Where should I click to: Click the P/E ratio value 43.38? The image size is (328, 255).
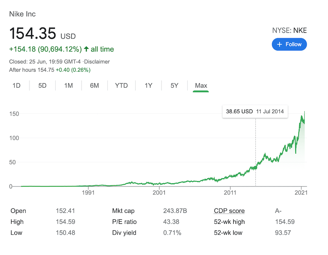point(171,222)
